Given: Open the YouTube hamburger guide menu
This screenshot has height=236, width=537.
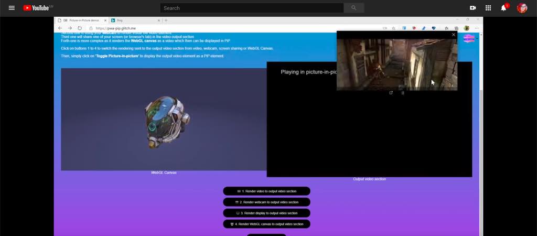Looking at the screenshot, I should pyautogui.click(x=12, y=8).
